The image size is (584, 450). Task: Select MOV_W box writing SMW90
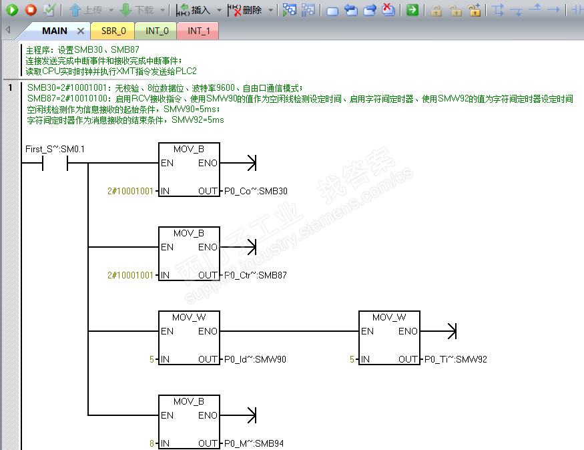point(189,338)
